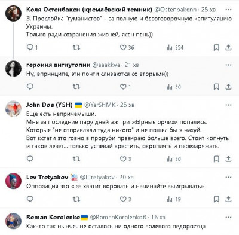Retweet John Doe (YSH) post
Viewport: 239px width, 235px height.
[x=76, y=159]
